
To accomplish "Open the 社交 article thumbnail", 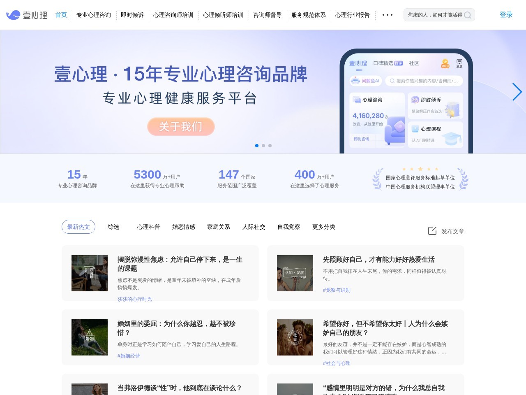I will point(295,337).
